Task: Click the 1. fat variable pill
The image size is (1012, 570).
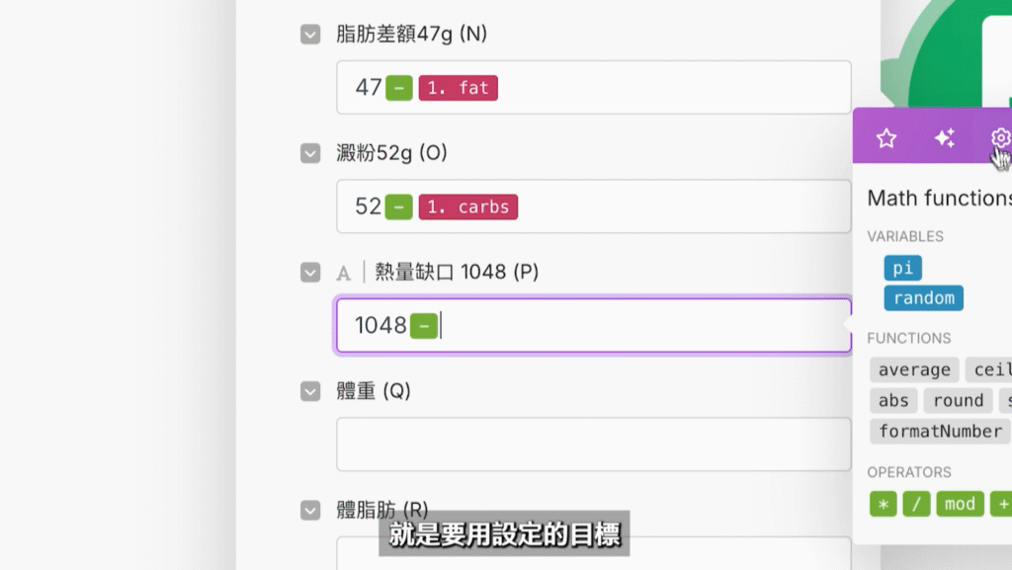Action: (x=459, y=88)
